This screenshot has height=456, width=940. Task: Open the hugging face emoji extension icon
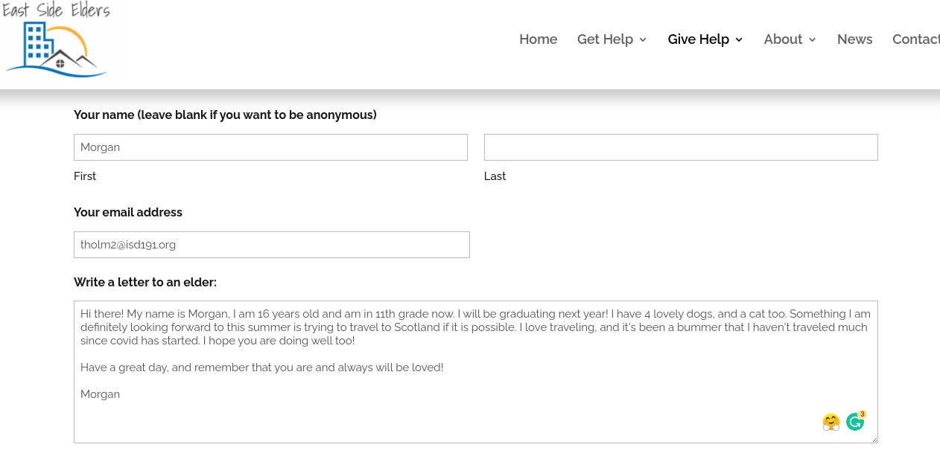coord(831,422)
